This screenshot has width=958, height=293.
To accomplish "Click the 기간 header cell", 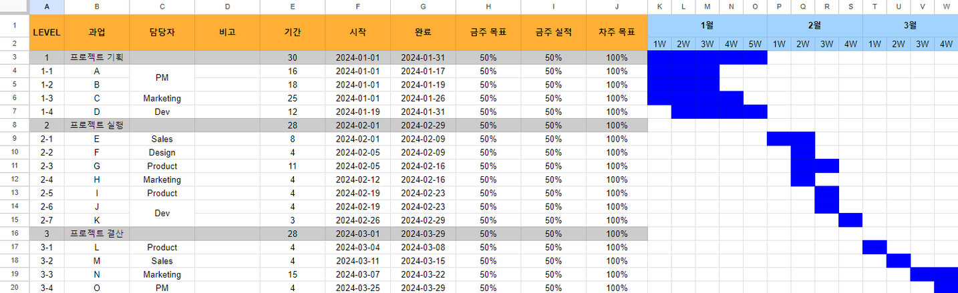I will click(293, 32).
